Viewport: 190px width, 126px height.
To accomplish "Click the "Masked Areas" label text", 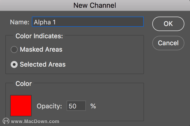I will click(41, 49).
